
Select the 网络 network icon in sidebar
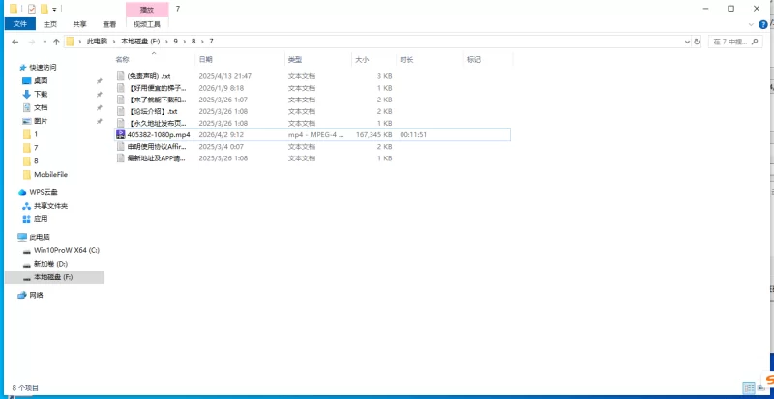click(23, 295)
